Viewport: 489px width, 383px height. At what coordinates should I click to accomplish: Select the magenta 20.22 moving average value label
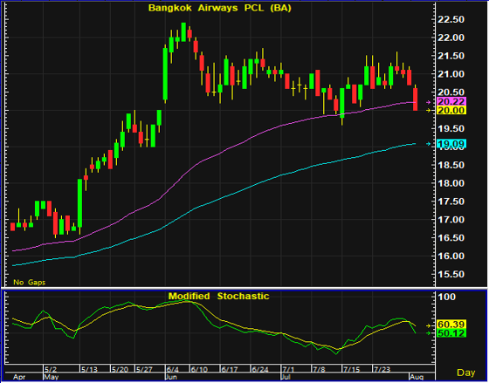click(452, 101)
